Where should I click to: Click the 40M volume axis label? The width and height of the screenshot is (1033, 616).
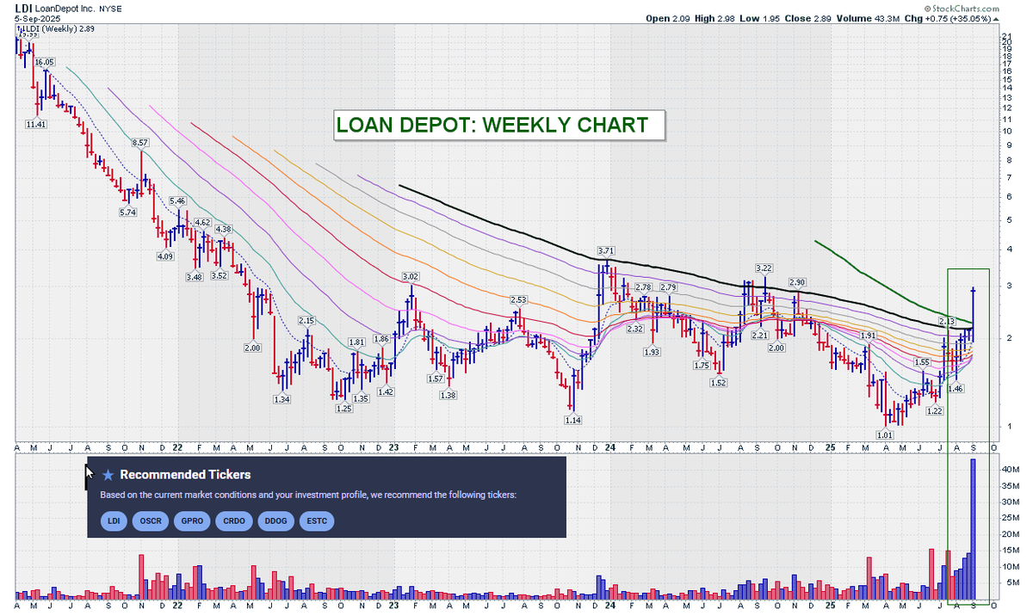(1011, 471)
